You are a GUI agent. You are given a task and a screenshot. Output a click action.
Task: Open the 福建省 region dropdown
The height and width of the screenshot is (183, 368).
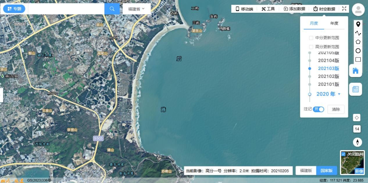[136, 9]
